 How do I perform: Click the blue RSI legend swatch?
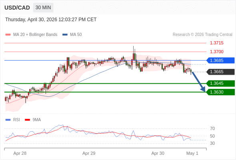click(x=8, y=120)
